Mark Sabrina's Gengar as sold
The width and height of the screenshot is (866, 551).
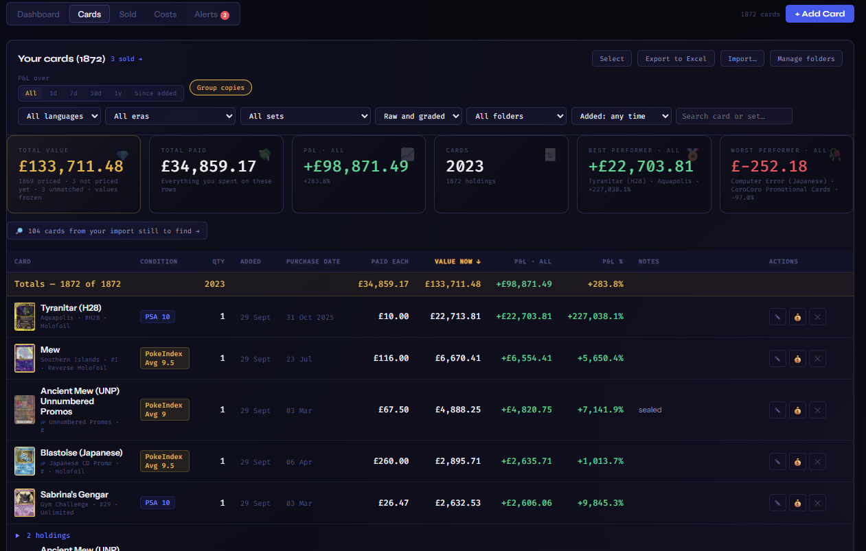click(x=797, y=503)
